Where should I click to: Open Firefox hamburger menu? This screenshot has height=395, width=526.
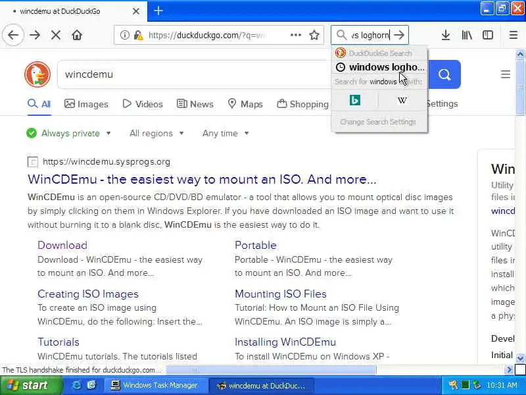[514, 35]
